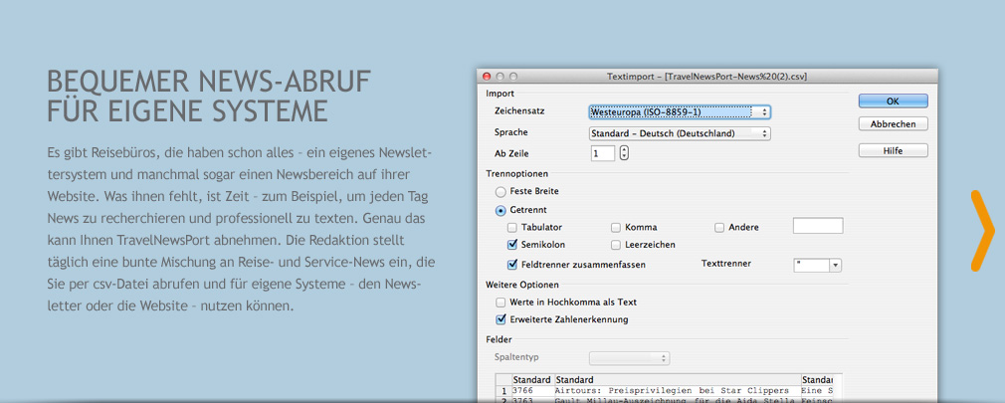This screenshot has width=1005, height=403.
Task: Select the Getrennt radio button
Action: tap(501, 210)
